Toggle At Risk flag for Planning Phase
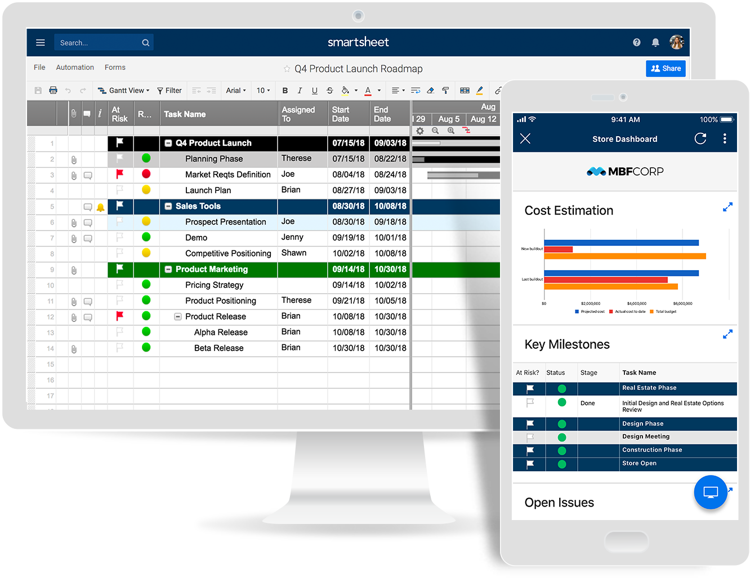Viewport: 750px width, 578px height. 119,159
